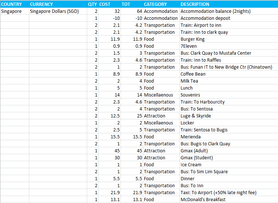Select Bus: Clark Quay to Mustafa Center
This screenshot has width=278, height=203.
[x=229, y=53]
